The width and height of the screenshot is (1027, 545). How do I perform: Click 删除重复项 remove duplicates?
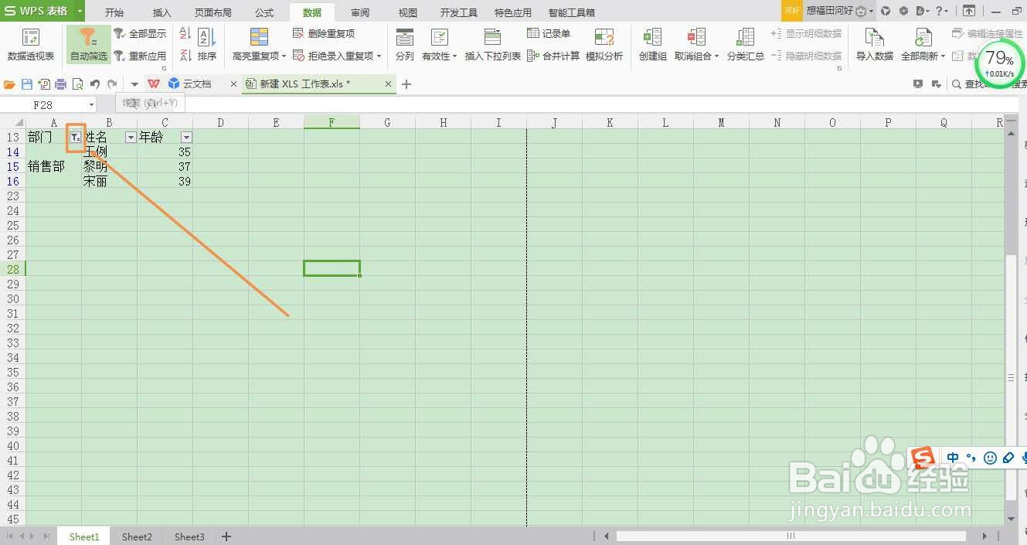click(324, 34)
